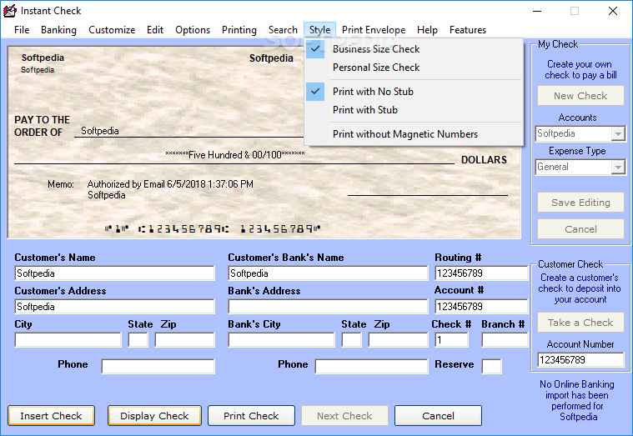Click the 'No Online Banking import' message

pos(577,400)
